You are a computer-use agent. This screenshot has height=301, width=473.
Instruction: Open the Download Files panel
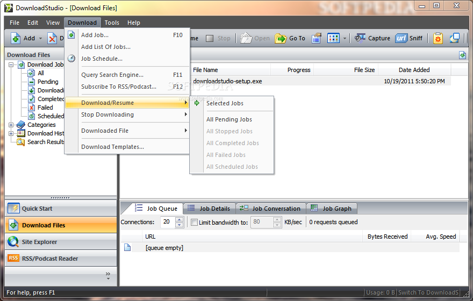[x=61, y=225]
